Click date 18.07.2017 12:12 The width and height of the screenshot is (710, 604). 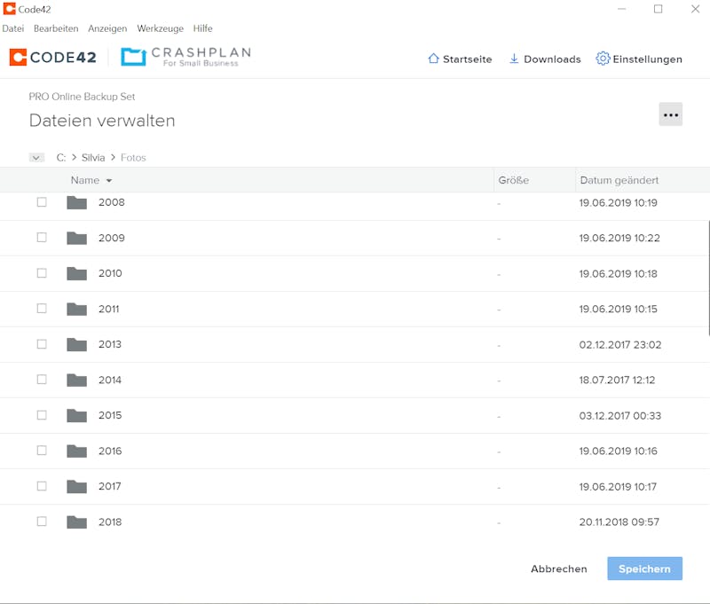click(x=617, y=380)
